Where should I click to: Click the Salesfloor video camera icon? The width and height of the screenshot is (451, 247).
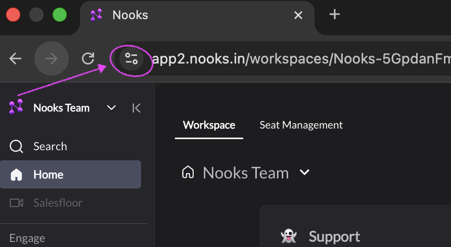(16, 203)
